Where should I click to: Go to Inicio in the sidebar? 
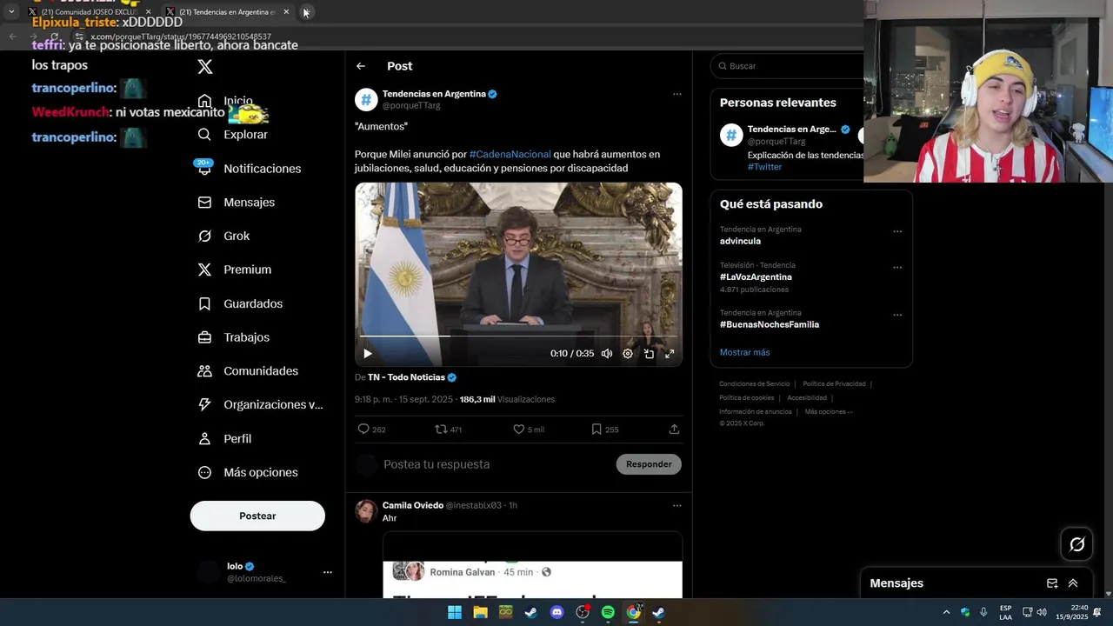pyautogui.click(x=226, y=101)
